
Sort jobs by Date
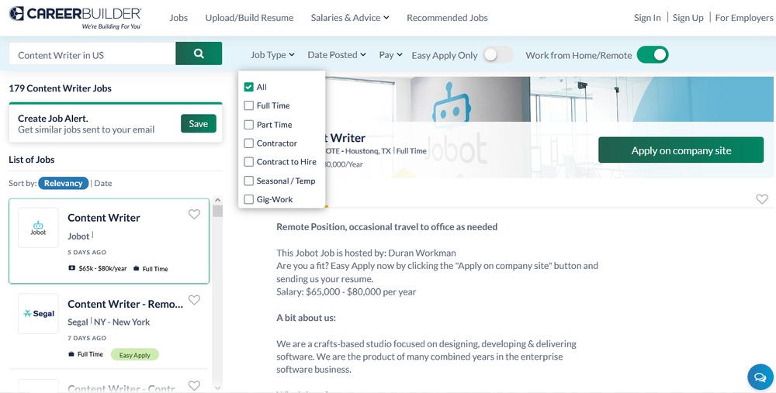(103, 183)
